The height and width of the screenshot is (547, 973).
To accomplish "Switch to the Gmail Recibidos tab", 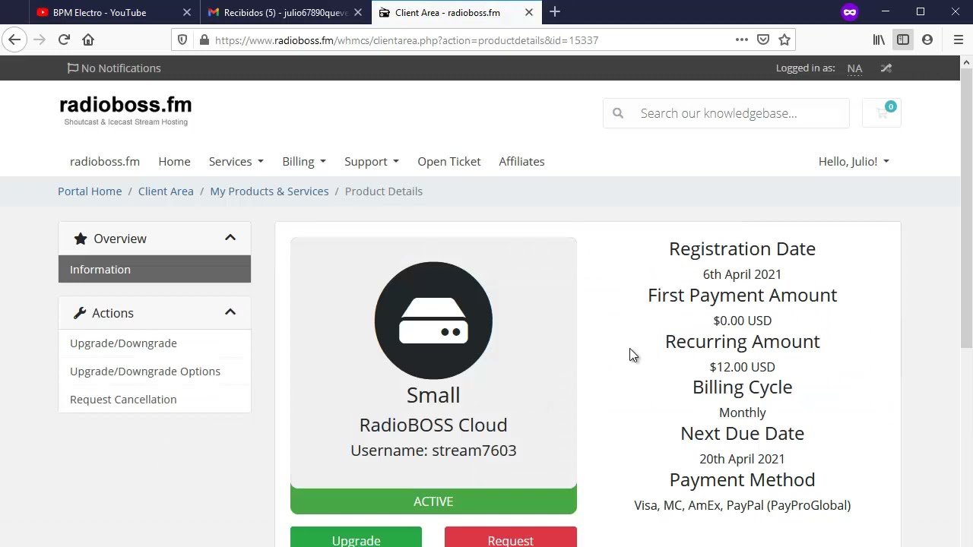I will [286, 12].
